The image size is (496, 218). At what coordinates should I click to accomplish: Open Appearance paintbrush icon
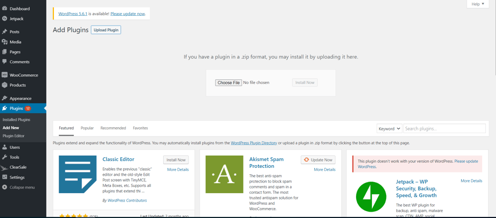(5, 98)
